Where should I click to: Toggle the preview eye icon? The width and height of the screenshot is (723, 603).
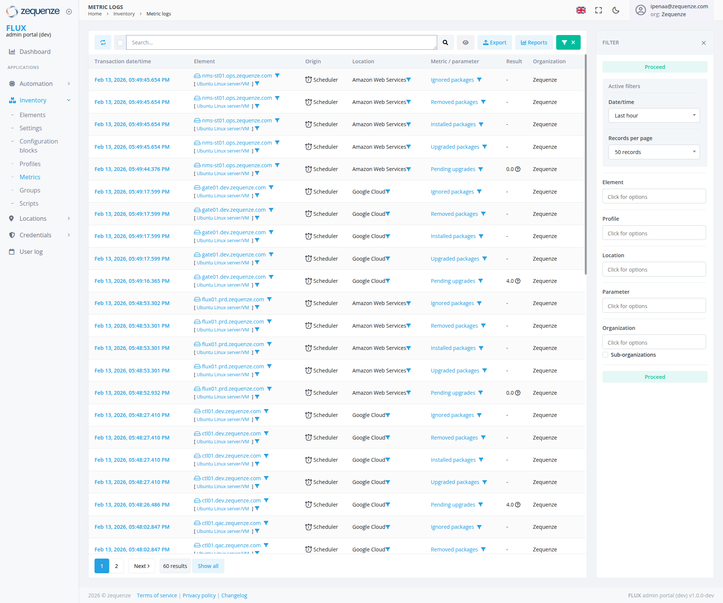pos(465,42)
